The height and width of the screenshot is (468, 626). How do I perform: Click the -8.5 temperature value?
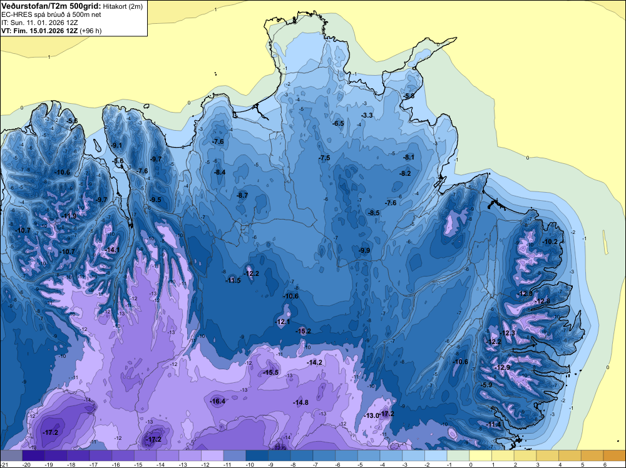(x=374, y=213)
